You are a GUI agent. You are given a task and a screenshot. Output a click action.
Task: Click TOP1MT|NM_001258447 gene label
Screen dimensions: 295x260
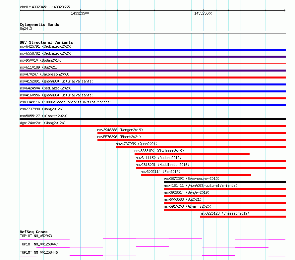[39, 244]
